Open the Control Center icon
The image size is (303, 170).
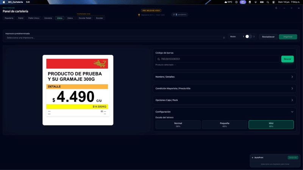click(273, 2)
